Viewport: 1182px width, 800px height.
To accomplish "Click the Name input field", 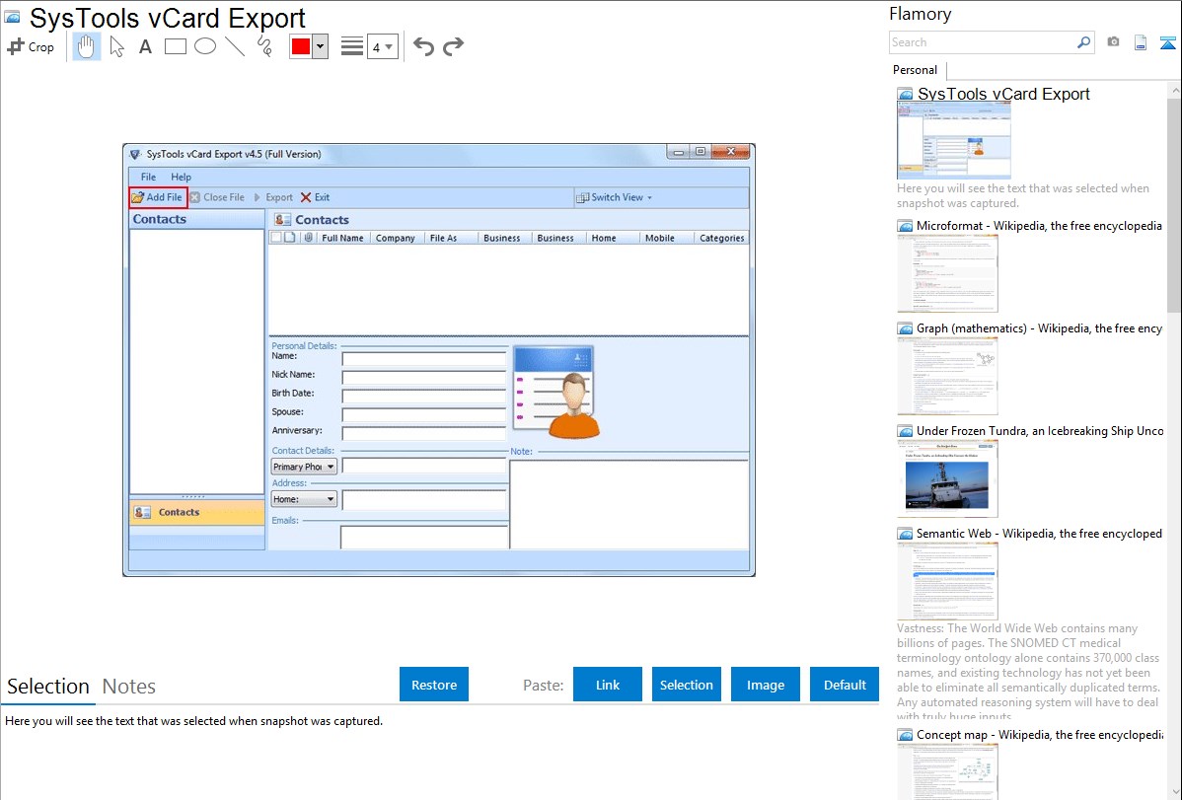I will click(423, 359).
